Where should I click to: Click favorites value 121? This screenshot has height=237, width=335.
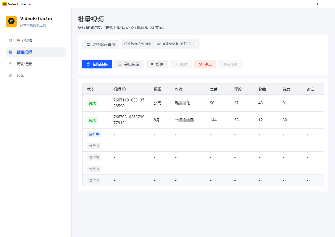coord(262,120)
